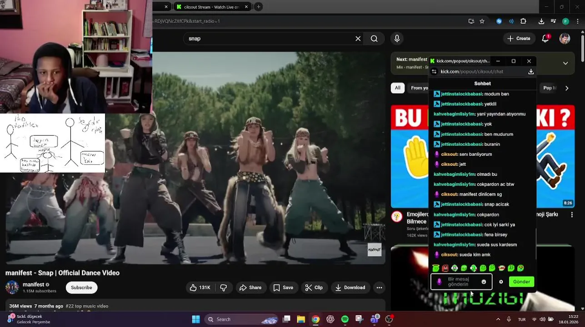This screenshot has height=327, width=585.
Task: Click the taskbar Search box
Action: click(x=241, y=319)
